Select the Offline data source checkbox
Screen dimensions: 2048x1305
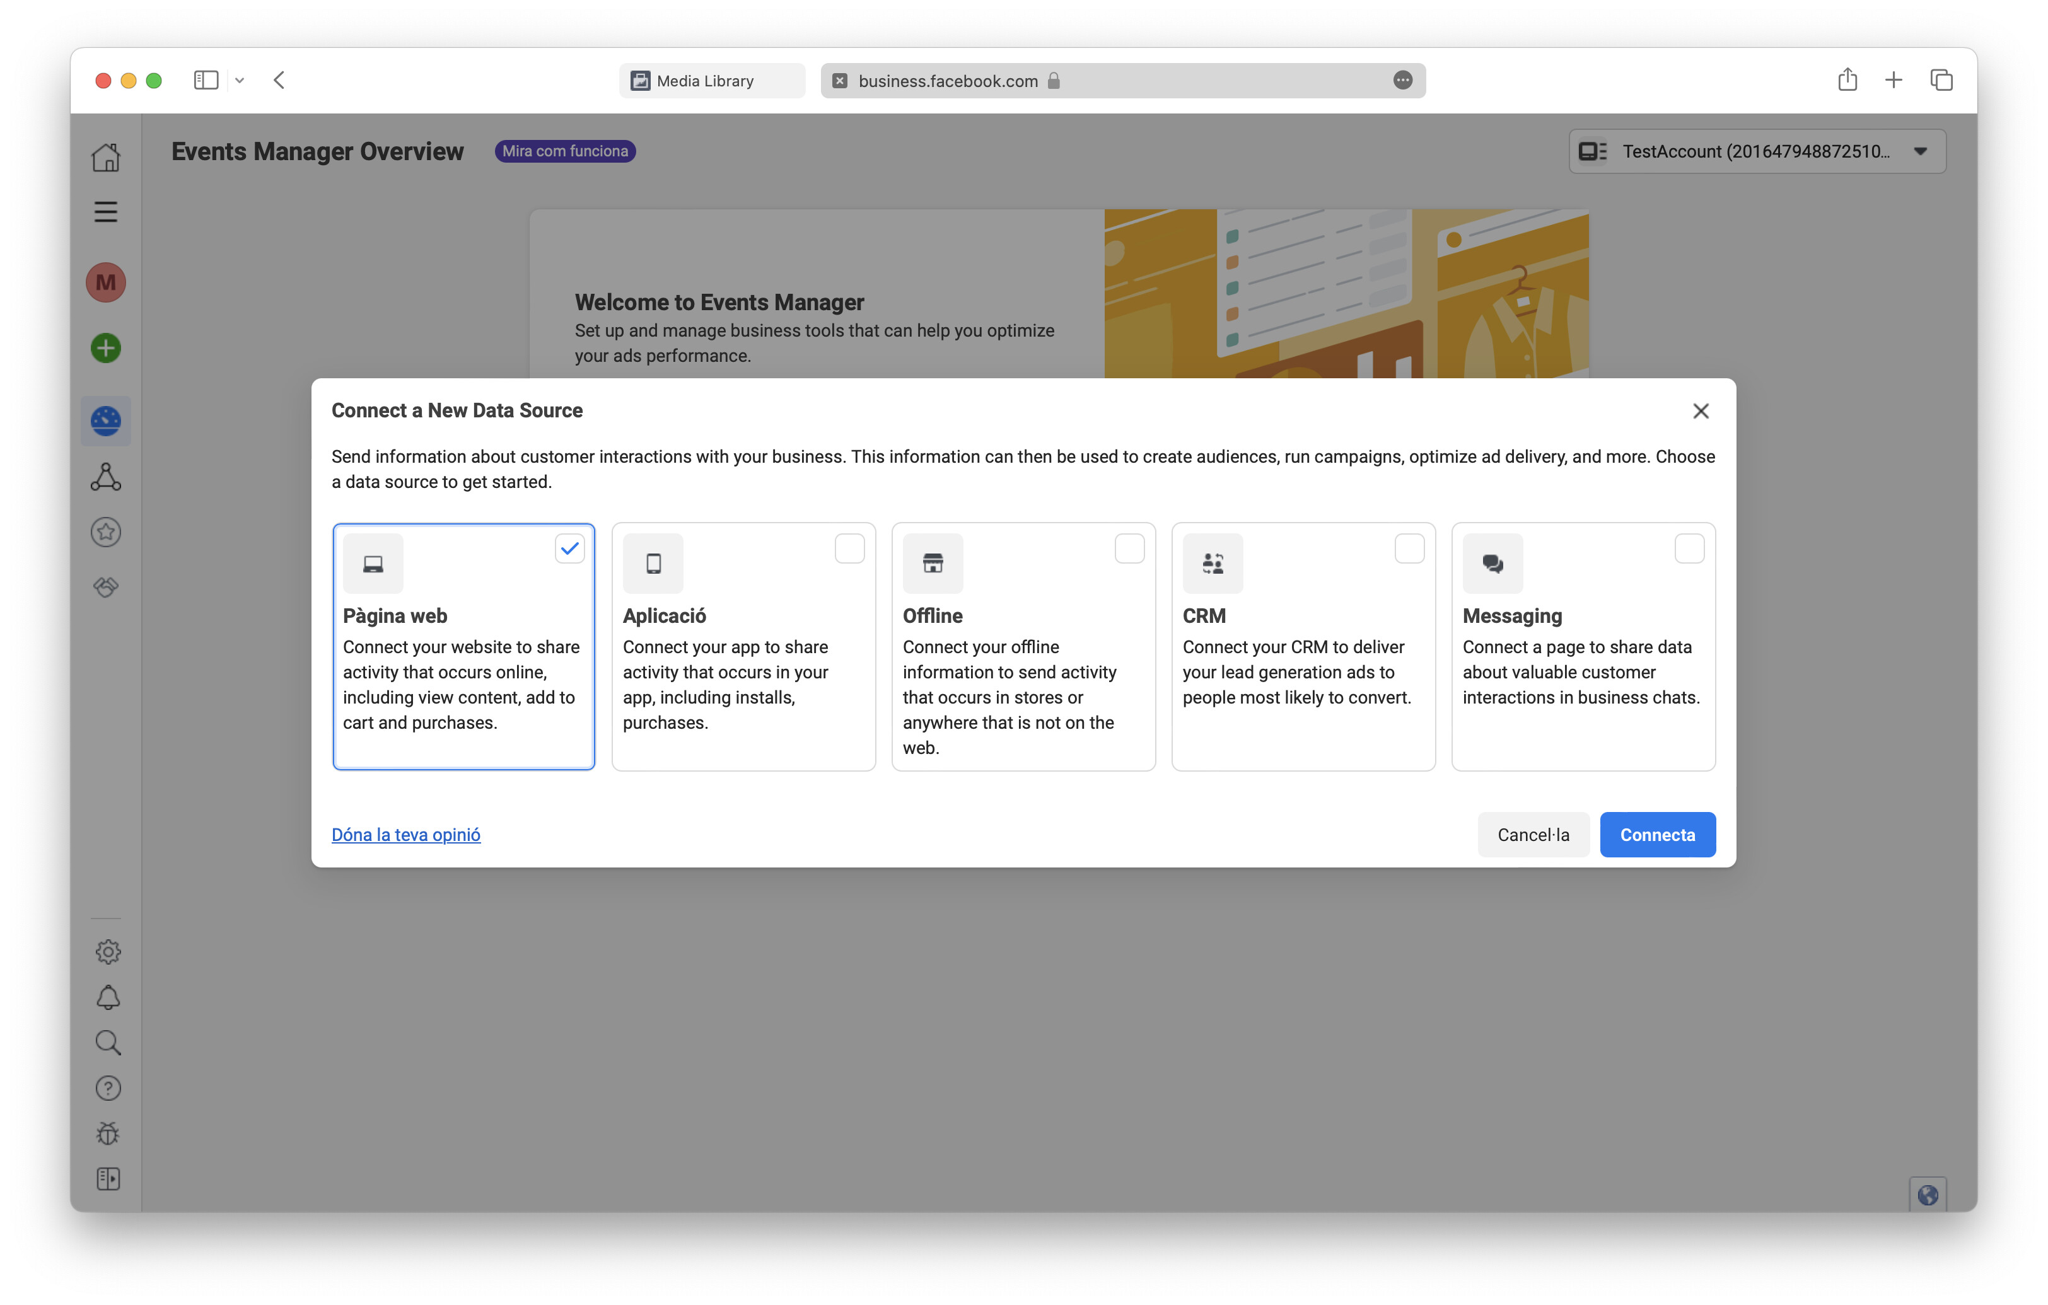click(1129, 548)
